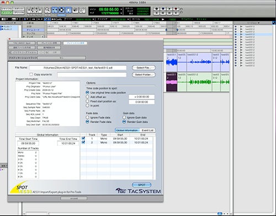Click the 'TAC AES31 Spot' plug-in selector button
Viewport: 276px width, 216px height.
coord(22,43)
